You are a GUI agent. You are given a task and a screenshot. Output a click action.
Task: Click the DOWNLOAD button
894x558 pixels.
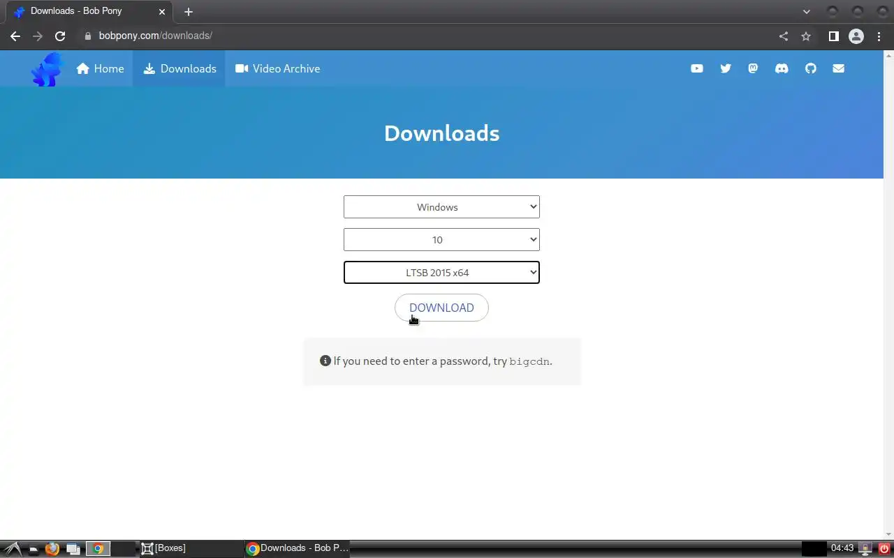[441, 308]
